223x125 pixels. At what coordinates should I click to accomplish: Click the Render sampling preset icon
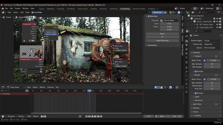pos(216,75)
